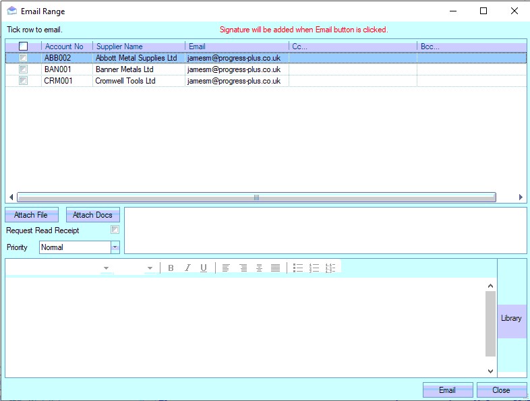Image resolution: width=530 pixels, height=401 pixels.
Task: Insert a numbered list
Action: 314,268
